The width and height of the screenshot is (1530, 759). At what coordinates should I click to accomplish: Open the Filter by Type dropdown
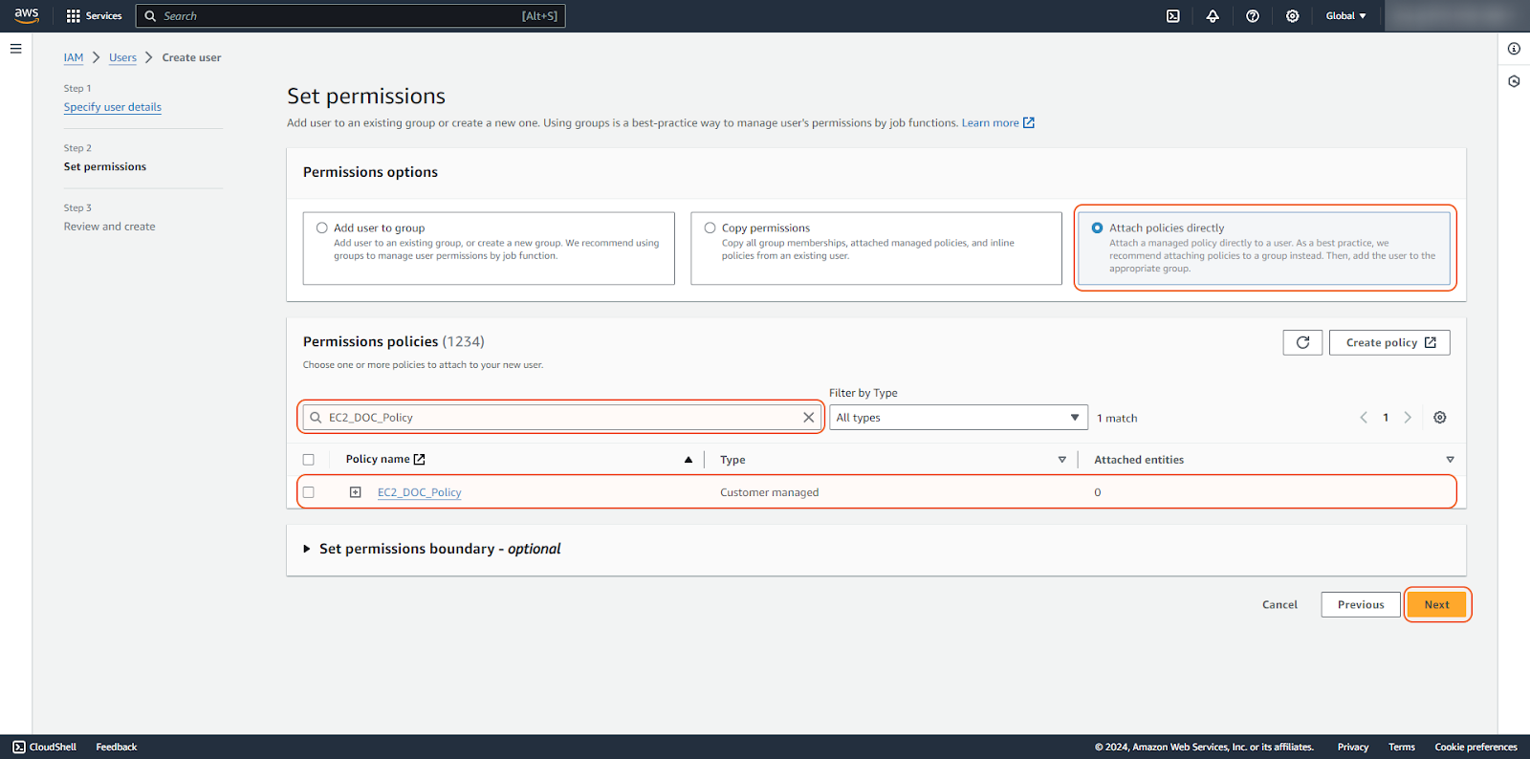[x=957, y=418]
